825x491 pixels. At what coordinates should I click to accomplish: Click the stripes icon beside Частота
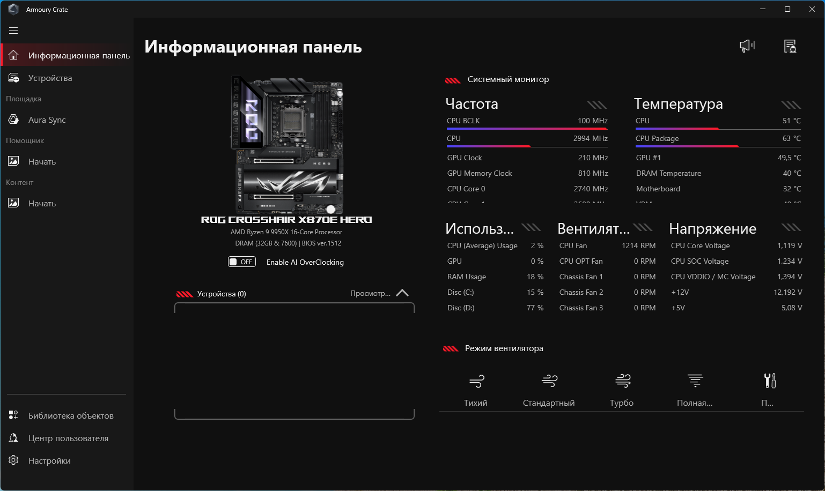tap(597, 105)
